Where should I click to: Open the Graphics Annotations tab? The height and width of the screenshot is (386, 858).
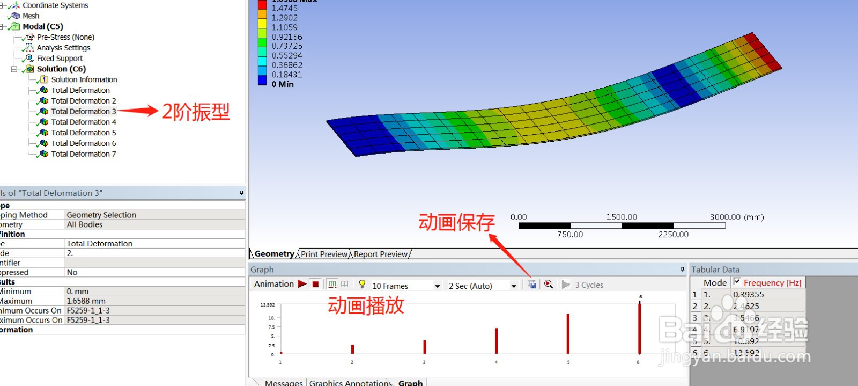(351, 382)
